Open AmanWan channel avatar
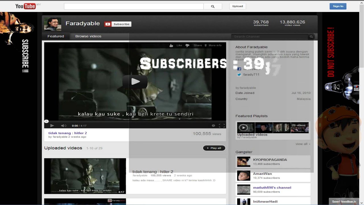This screenshot has height=205, width=364. pos(244,176)
